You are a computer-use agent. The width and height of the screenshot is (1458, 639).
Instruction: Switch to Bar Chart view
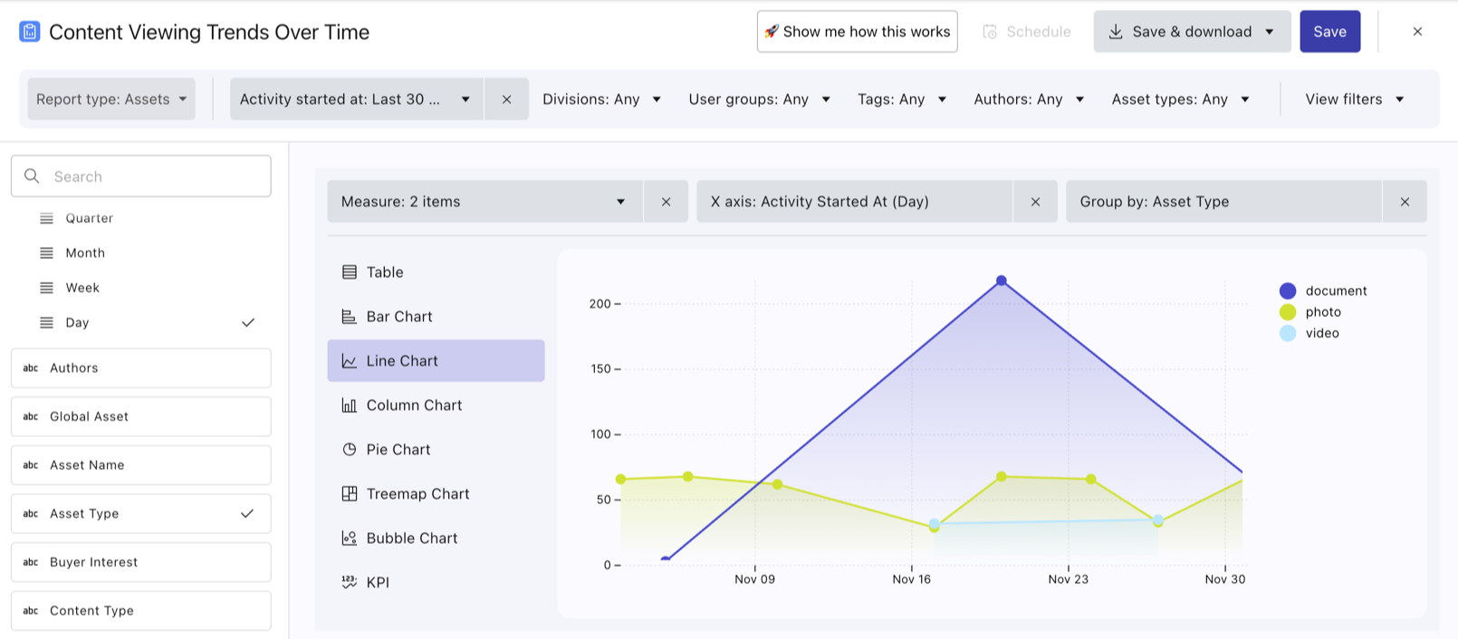[436, 317]
